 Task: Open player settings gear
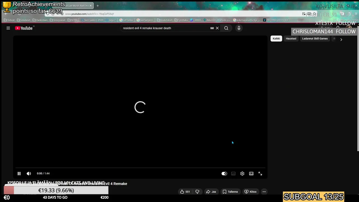[242, 174]
